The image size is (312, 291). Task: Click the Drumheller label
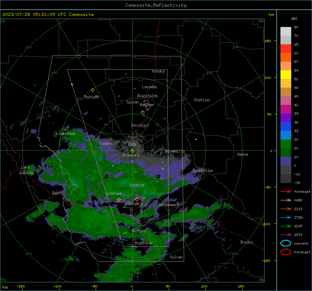(x=203, y=171)
